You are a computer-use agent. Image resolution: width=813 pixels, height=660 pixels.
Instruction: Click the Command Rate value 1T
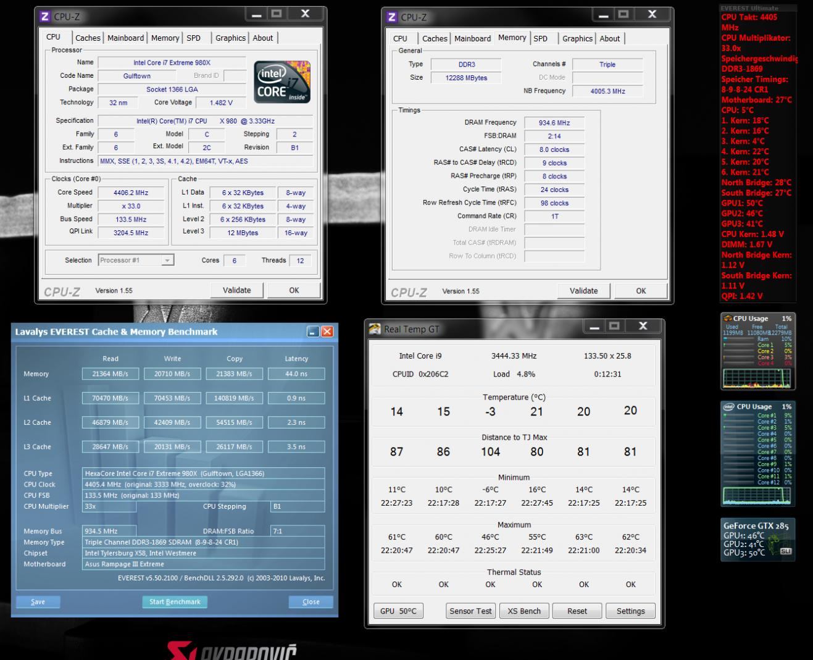[554, 216]
